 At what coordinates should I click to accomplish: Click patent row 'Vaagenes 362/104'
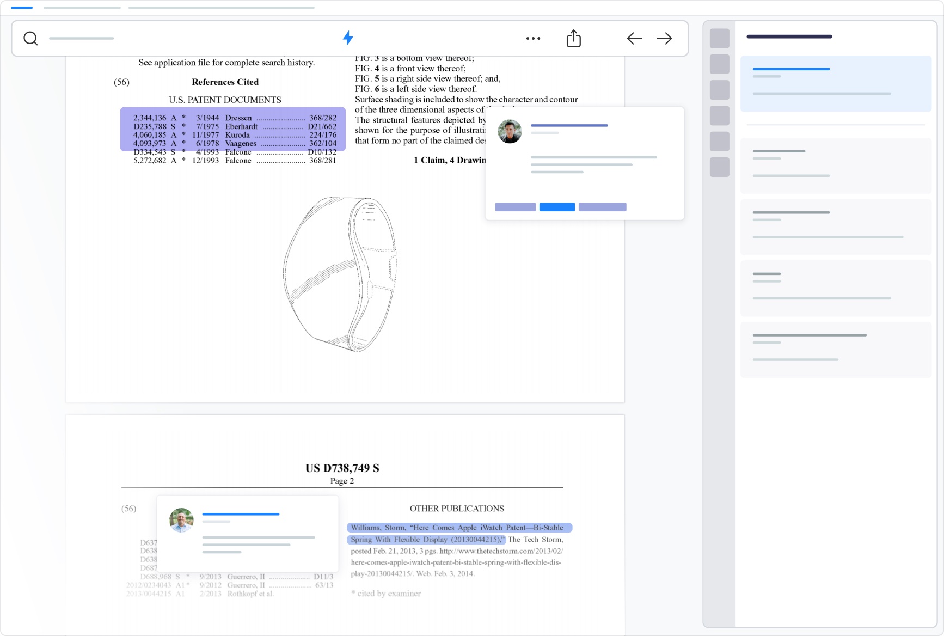click(x=235, y=143)
